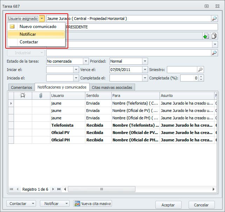This screenshot has height=212, width=225.
Task: Click the search icon beside Jaume Jurado field
Action: [x=214, y=19]
